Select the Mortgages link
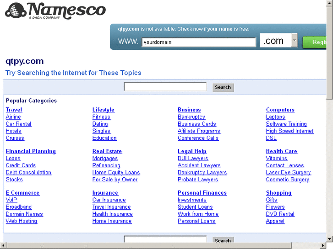 pyautogui.click(x=105, y=158)
